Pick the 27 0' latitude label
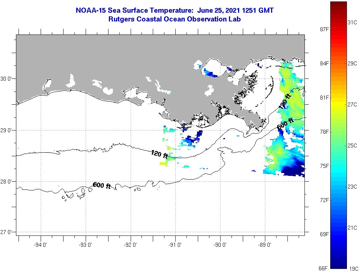Viewport: 360px width, 274px height. pos(6,232)
